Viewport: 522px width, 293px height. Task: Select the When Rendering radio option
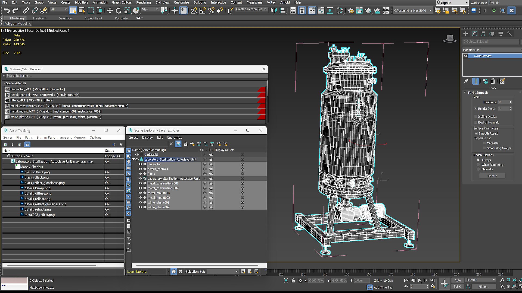[x=478, y=165]
